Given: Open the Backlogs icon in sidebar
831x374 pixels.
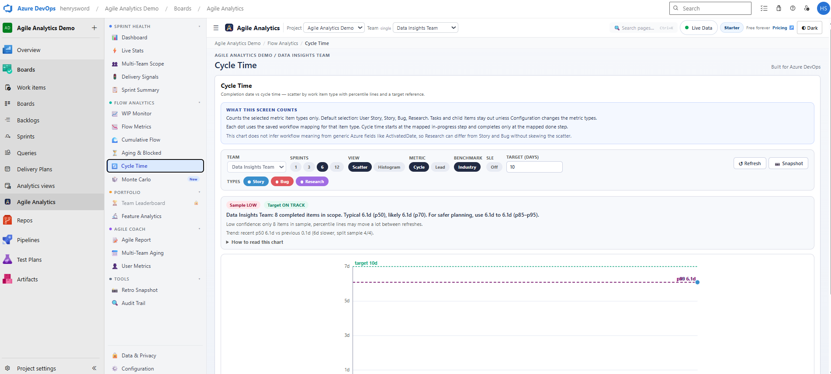Looking at the screenshot, I should tap(7, 120).
